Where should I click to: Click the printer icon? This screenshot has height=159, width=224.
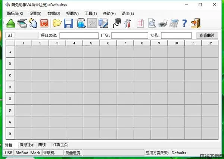[162, 23]
